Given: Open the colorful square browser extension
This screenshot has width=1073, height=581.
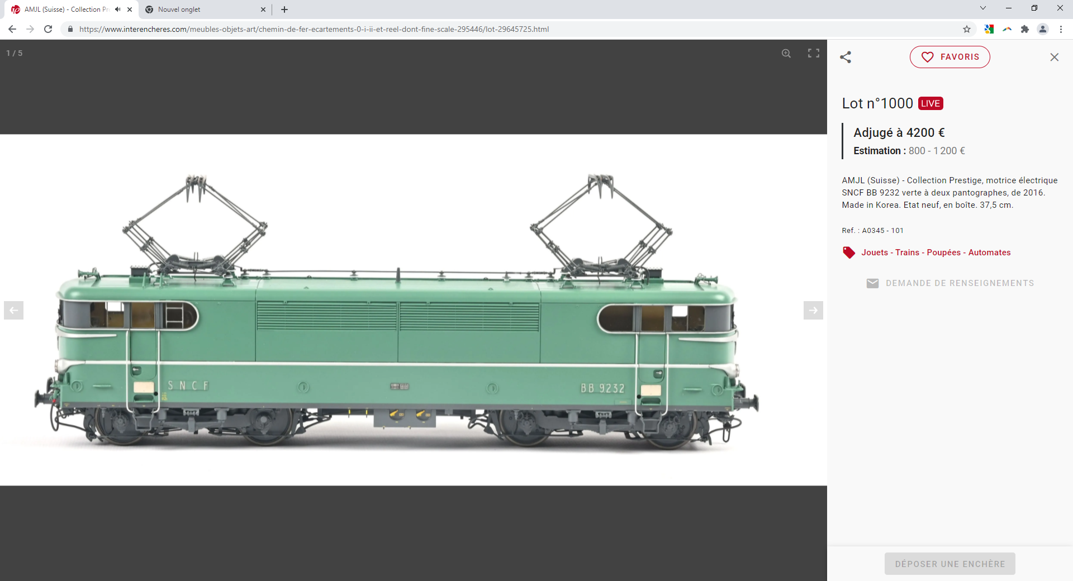Looking at the screenshot, I should (x=989, y=29).
